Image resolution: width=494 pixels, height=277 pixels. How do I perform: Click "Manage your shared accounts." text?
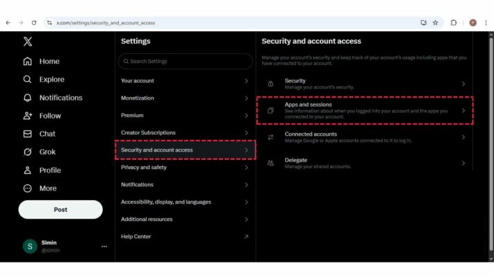click(x=318, y=166)
